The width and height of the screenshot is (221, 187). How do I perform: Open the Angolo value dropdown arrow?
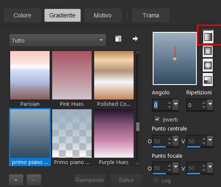click(x=176, y=105)
